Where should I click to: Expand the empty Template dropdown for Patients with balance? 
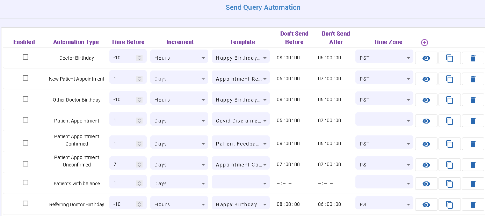(x=240, y=184)
